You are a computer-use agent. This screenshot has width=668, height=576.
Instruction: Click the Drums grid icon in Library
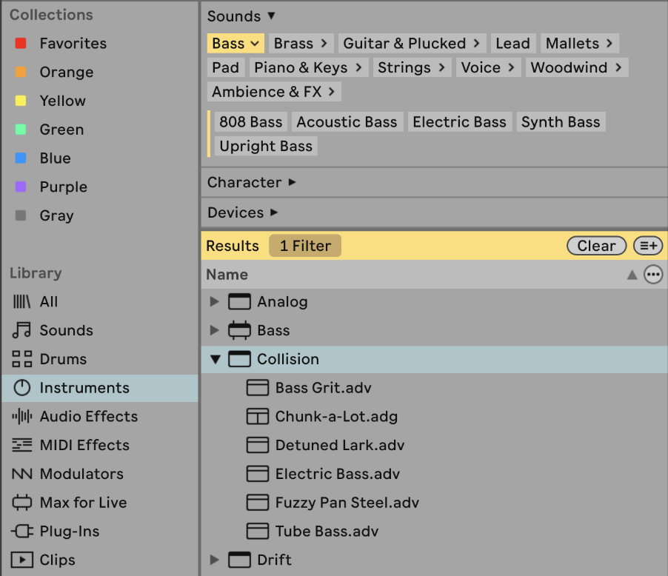pos(22,359)
